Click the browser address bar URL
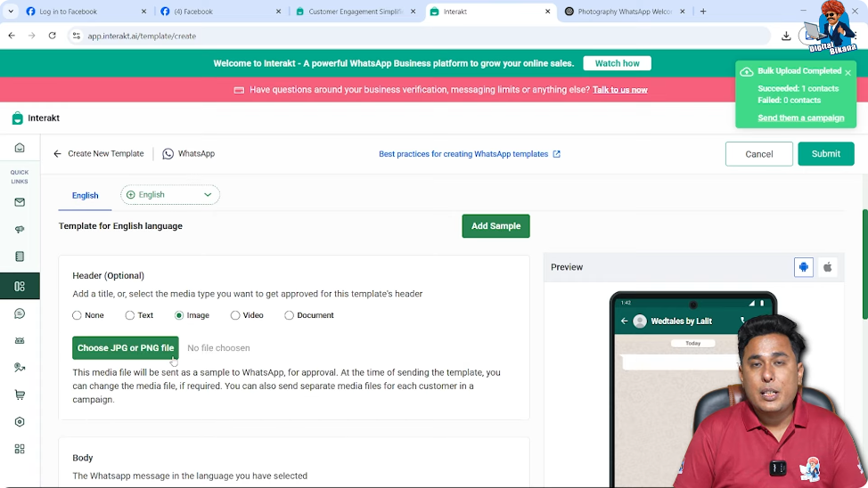The height and width of the screenshot is (488, 868). click(x=142, y=36)
